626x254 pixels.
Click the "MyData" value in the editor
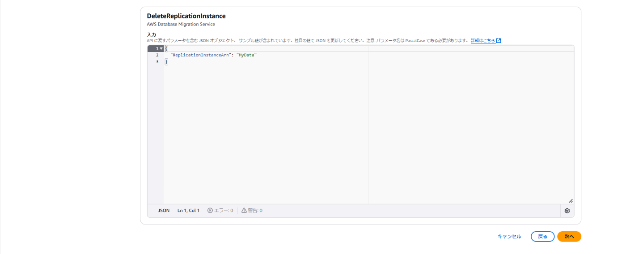246,55
